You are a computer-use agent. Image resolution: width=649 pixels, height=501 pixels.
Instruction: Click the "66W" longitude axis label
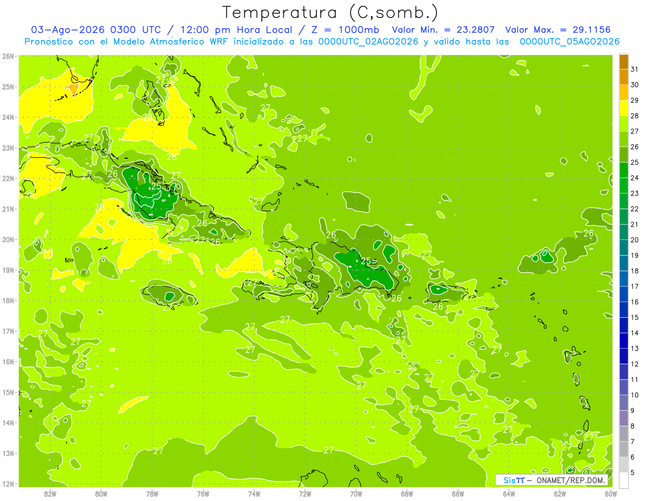(x=458, y=493)
